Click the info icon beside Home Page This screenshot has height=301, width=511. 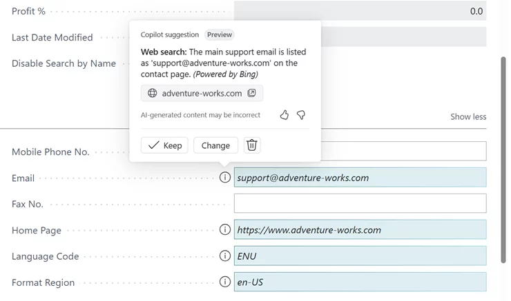coord(224,230)
